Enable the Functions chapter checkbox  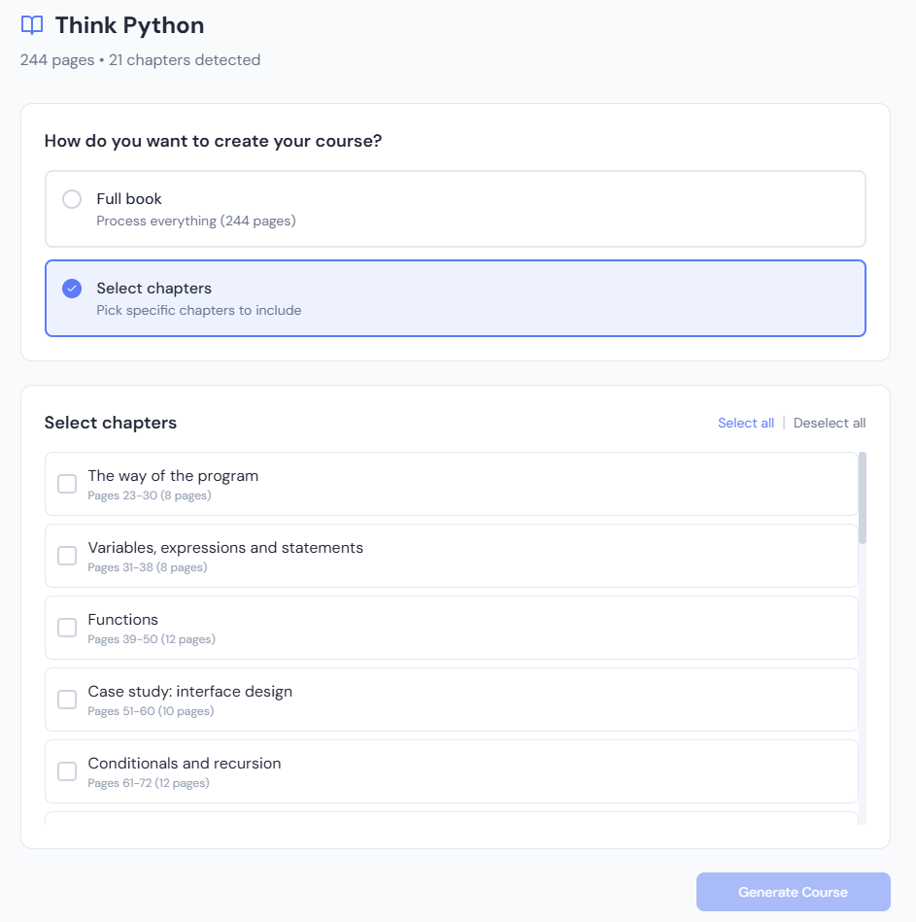coord(67,628)
